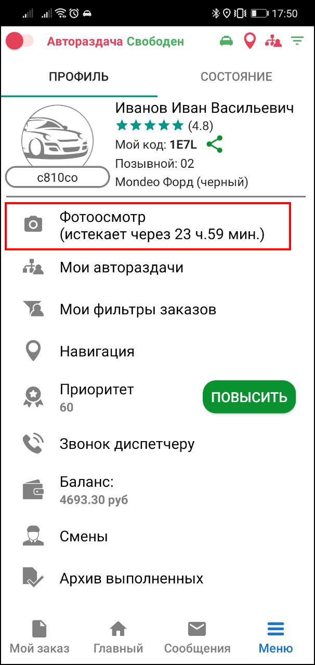Open Фотоосмотр camera item
Screen dimensions: 315x665
[x=148, y=226]
